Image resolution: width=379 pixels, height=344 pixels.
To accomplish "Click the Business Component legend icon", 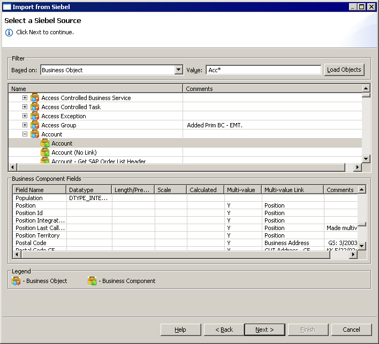I will 92,281.
